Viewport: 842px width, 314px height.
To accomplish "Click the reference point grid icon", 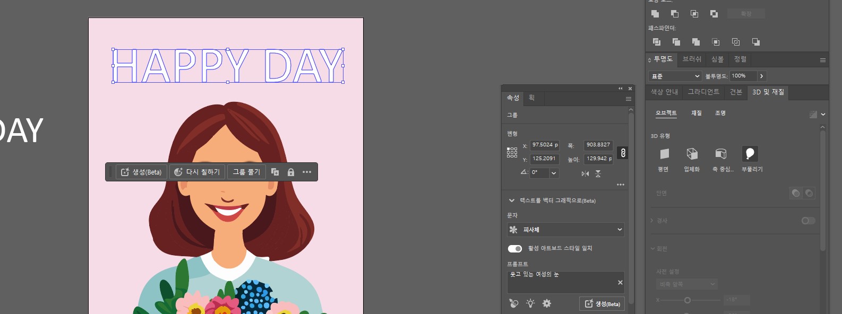I will 512,153.
